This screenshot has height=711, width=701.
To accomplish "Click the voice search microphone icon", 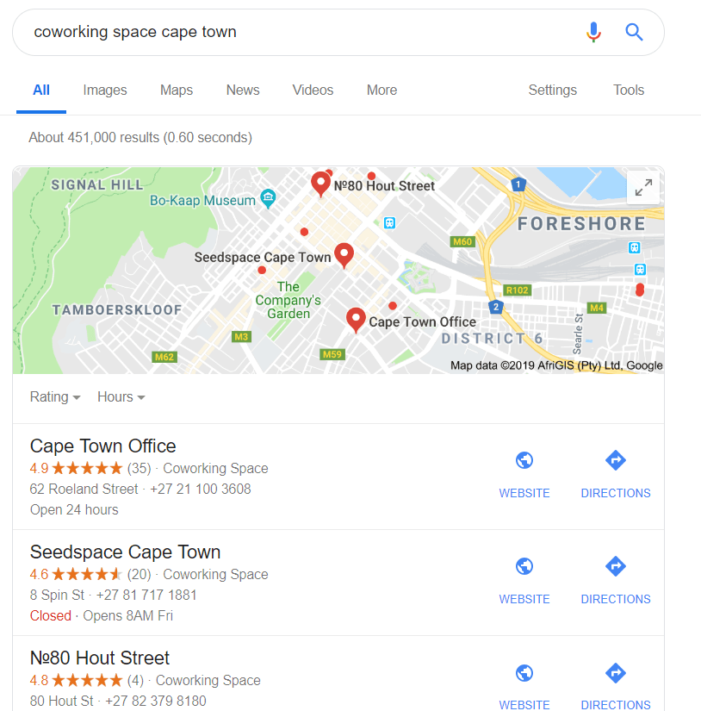I will (593, 33).
